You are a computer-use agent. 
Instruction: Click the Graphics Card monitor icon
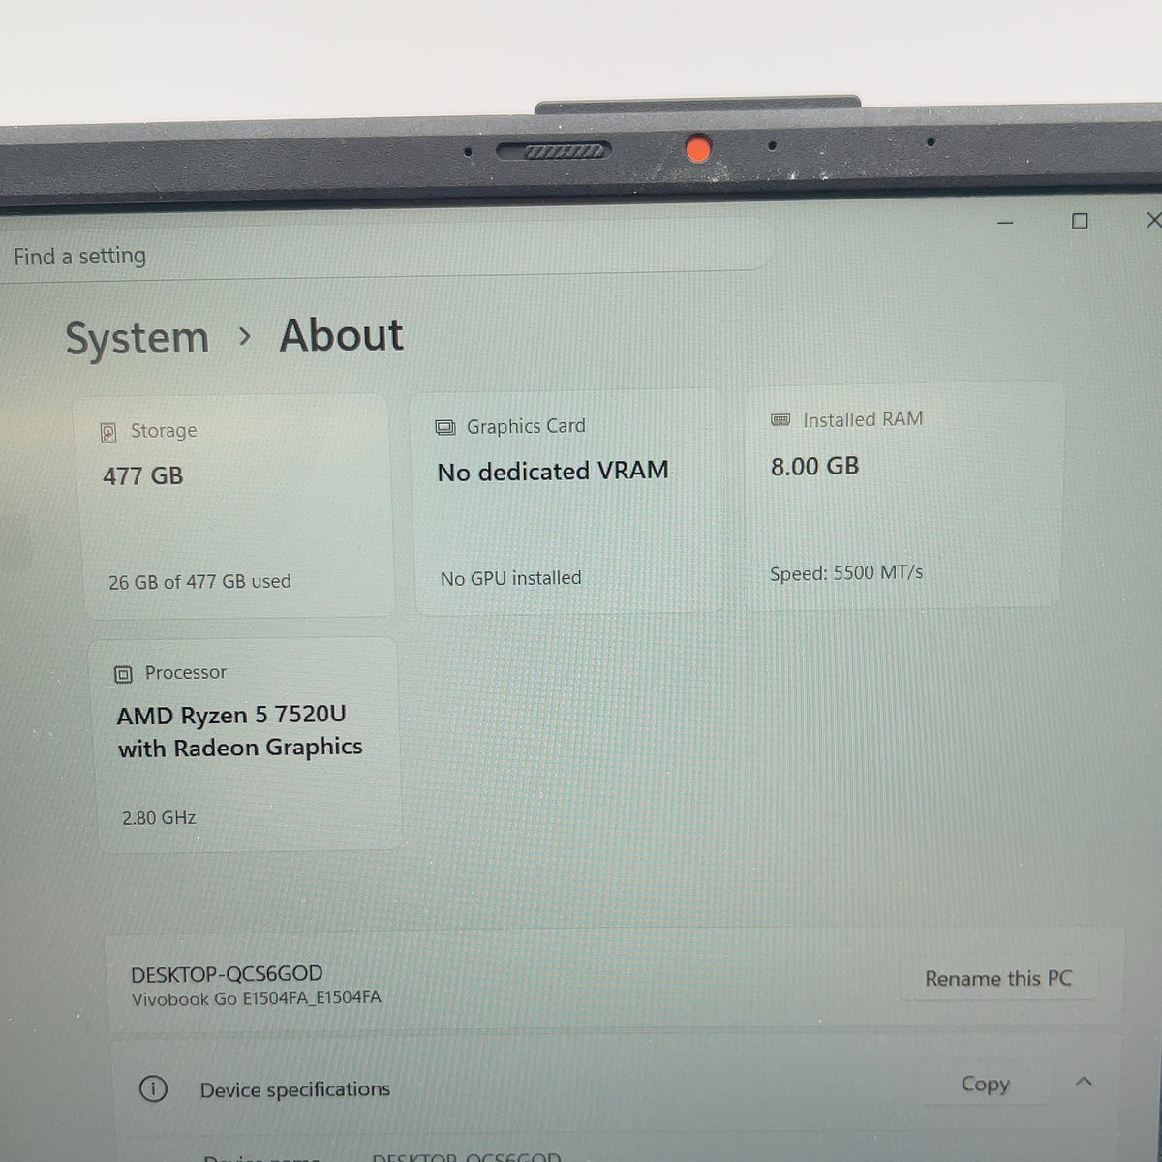(445, 428)
